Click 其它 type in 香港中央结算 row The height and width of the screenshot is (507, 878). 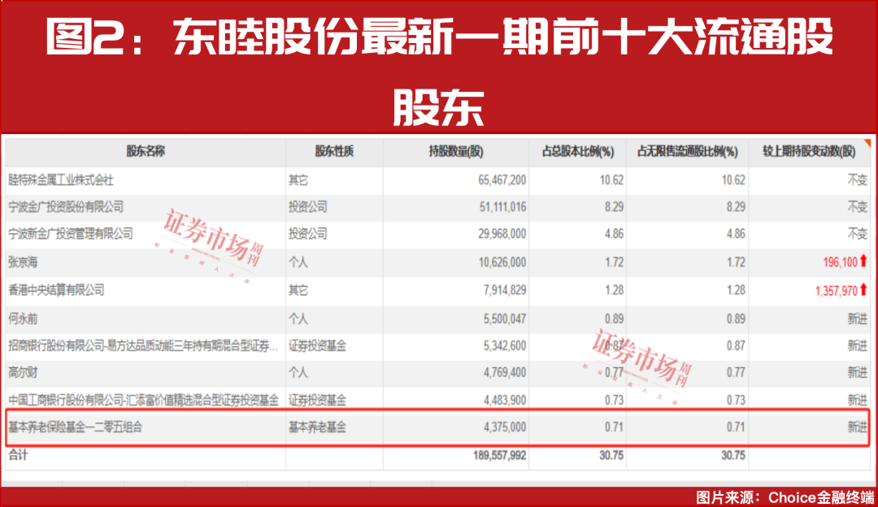[x=298, y=290]
